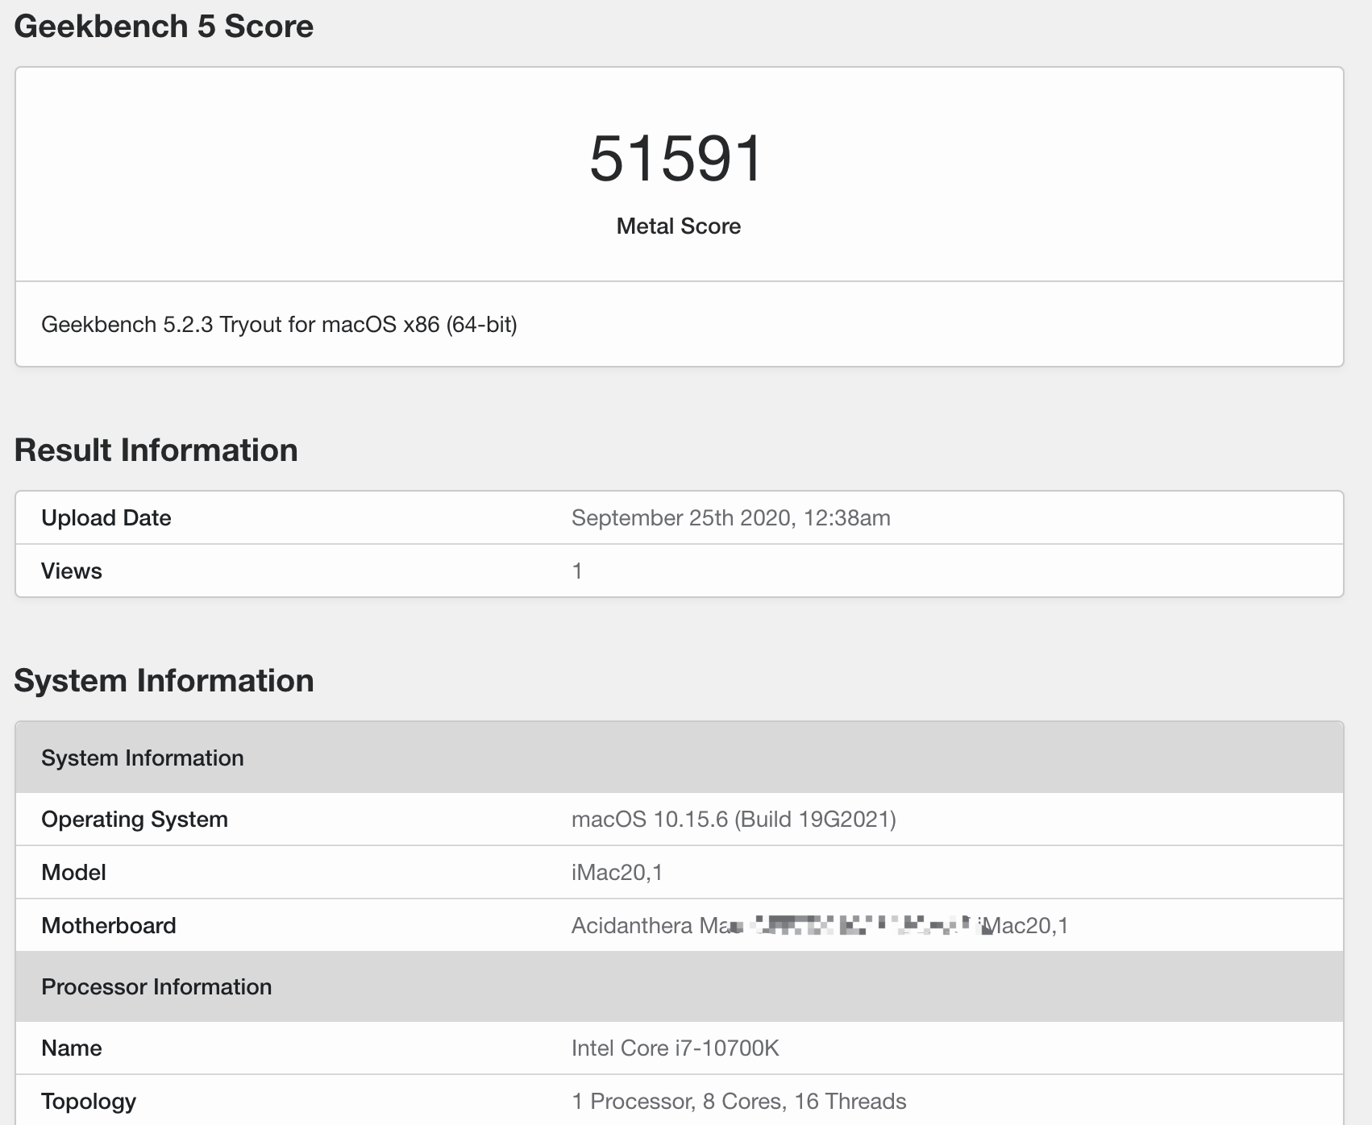Click the Metal Score label

678,226
